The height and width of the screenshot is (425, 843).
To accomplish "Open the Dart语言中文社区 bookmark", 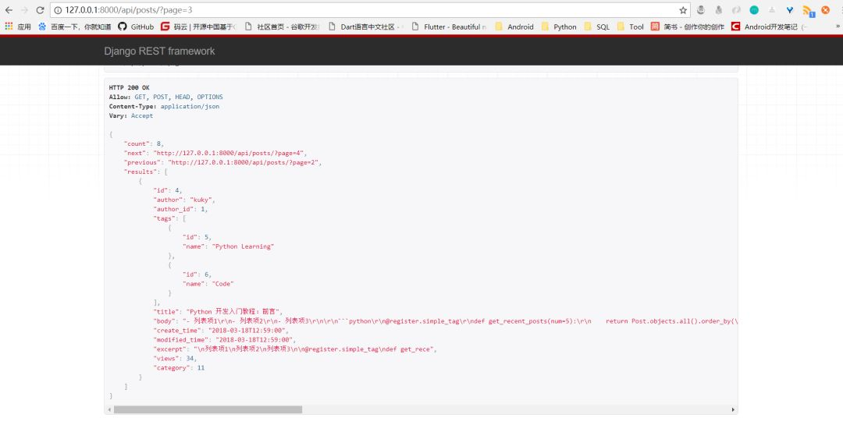I will 365,27.
